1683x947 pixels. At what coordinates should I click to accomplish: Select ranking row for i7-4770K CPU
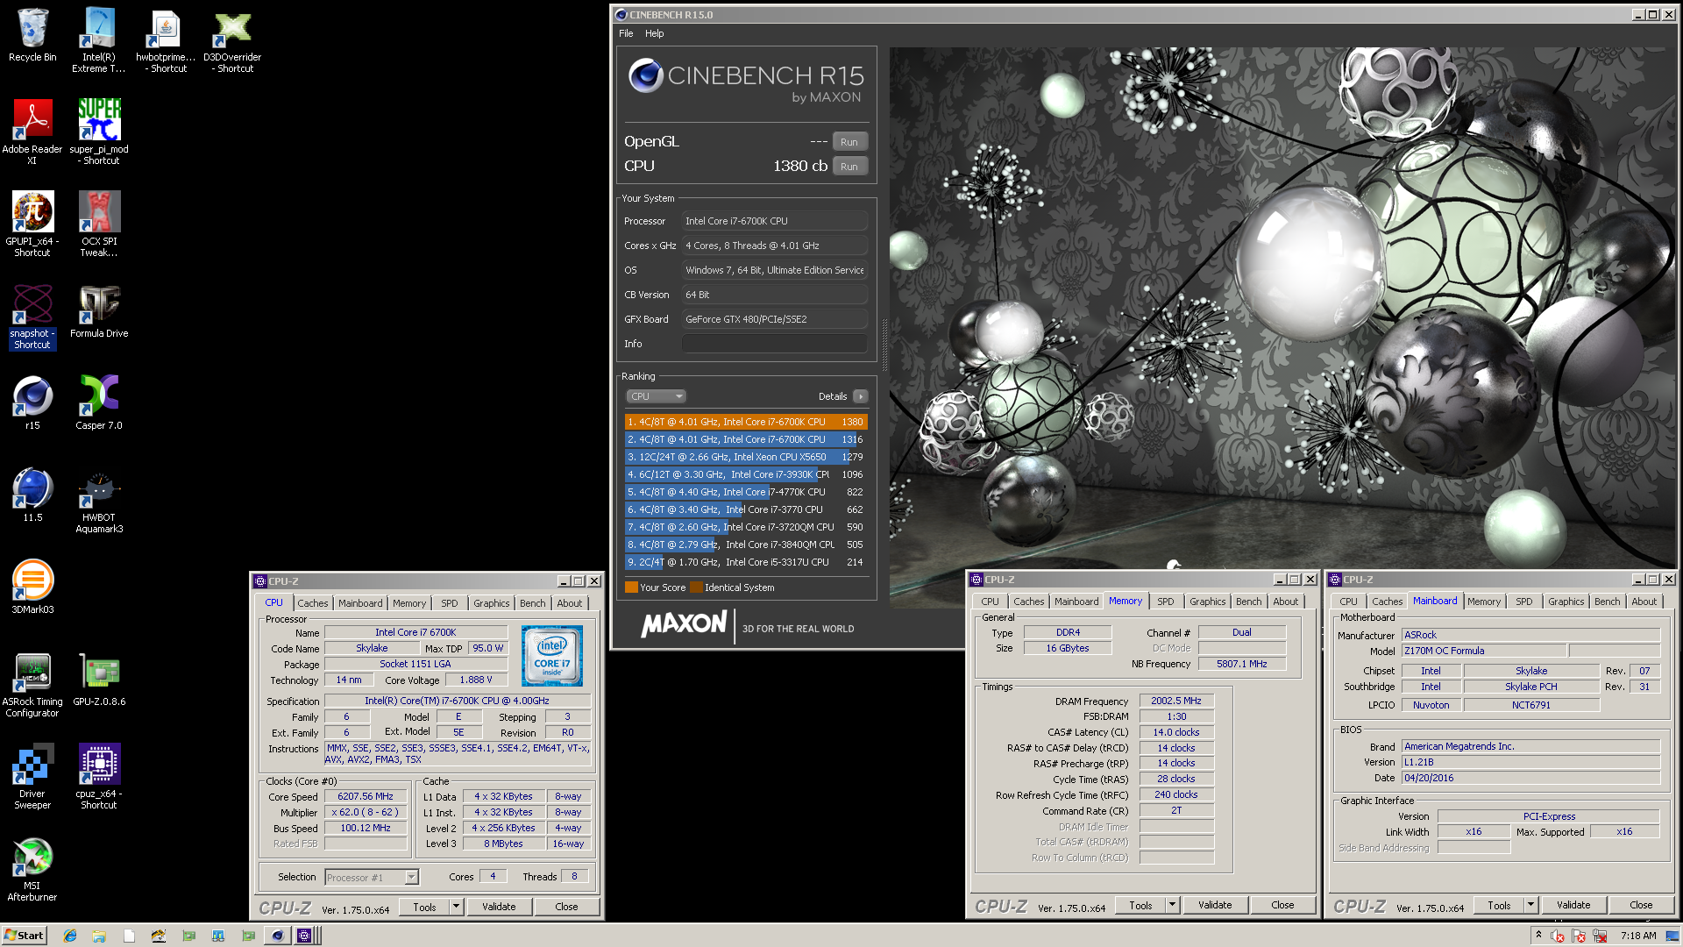coord(745,492)
